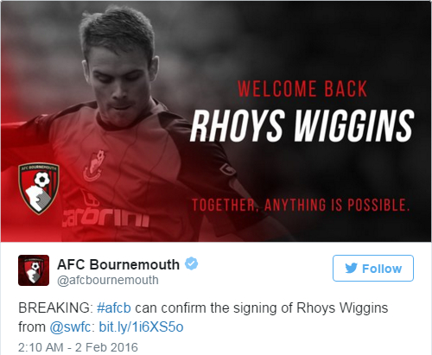
Task: Click the shirt crest on the jersey
Action: coord(93,166)
